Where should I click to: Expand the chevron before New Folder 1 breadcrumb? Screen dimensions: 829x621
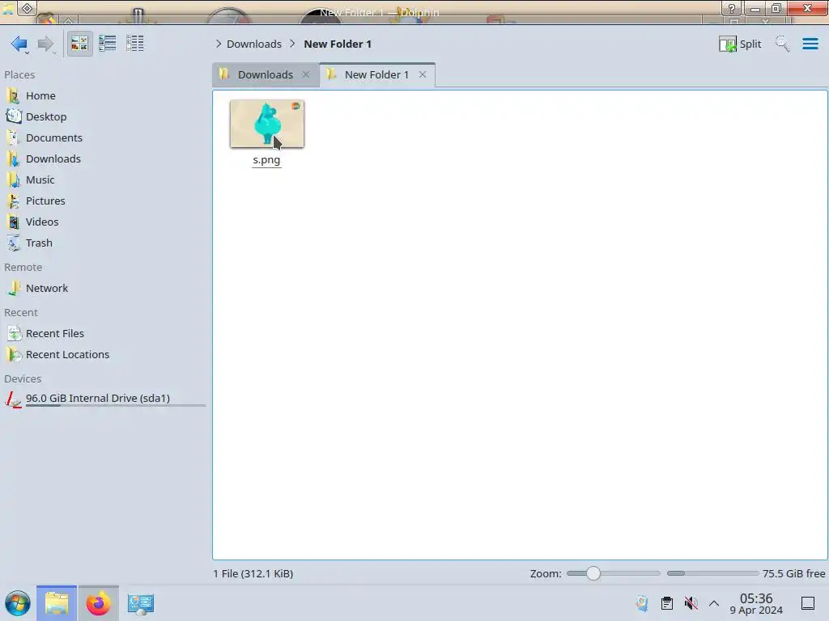292,44
